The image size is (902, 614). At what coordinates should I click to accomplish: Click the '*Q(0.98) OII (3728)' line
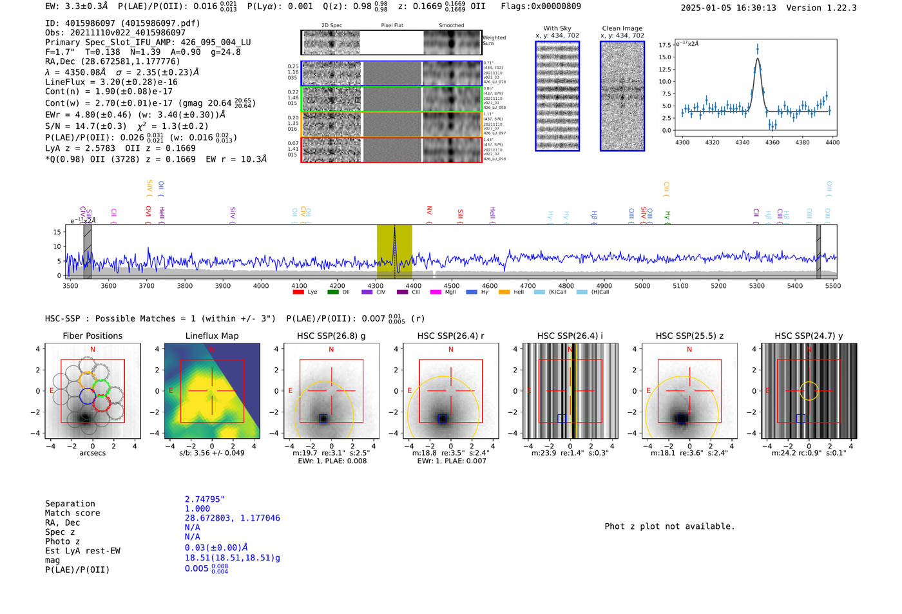(x=156, y=159)
